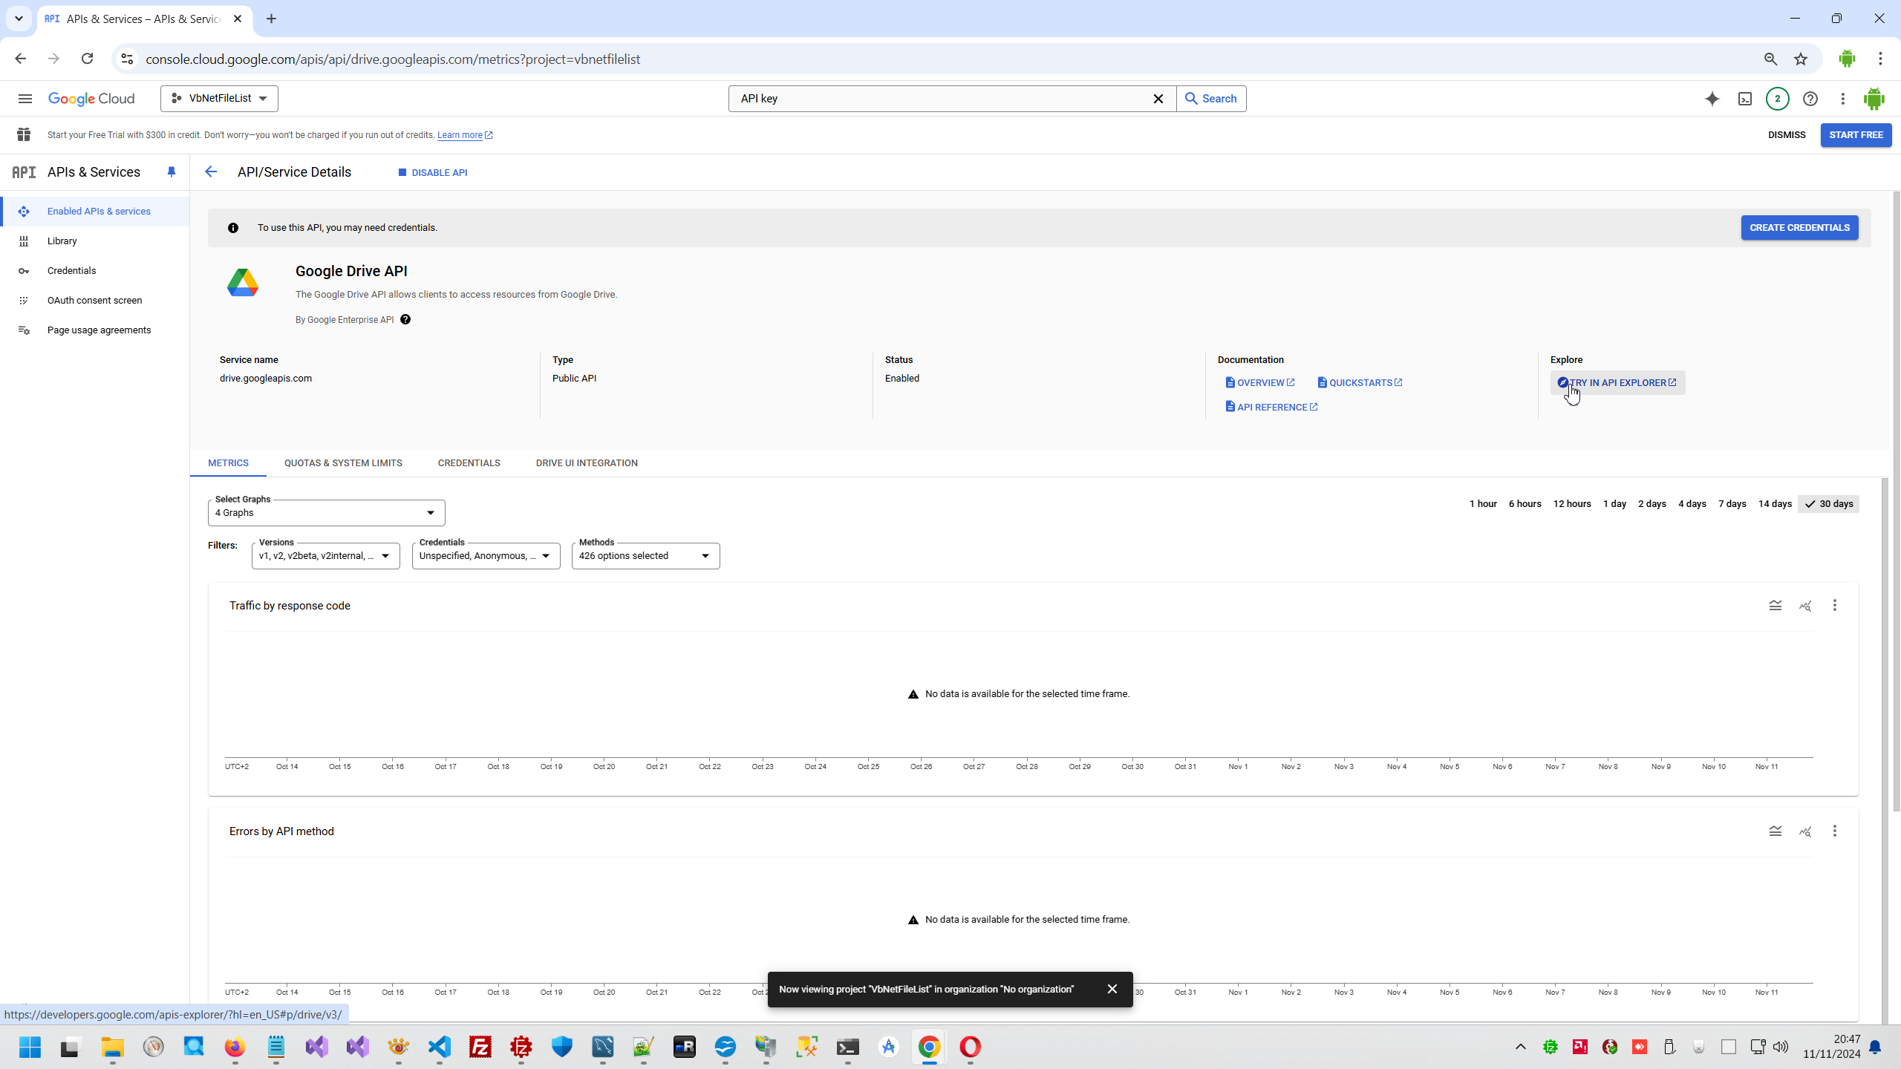Click the Create Credentials button

point(1799,228)
